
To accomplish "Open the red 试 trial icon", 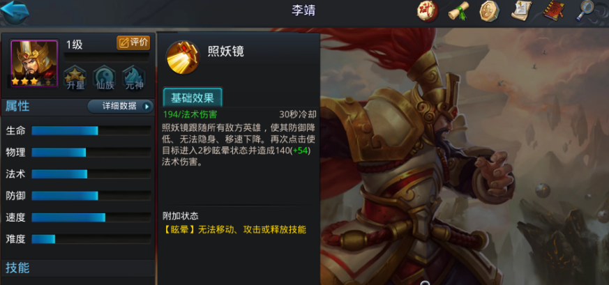I will point(428,11).
